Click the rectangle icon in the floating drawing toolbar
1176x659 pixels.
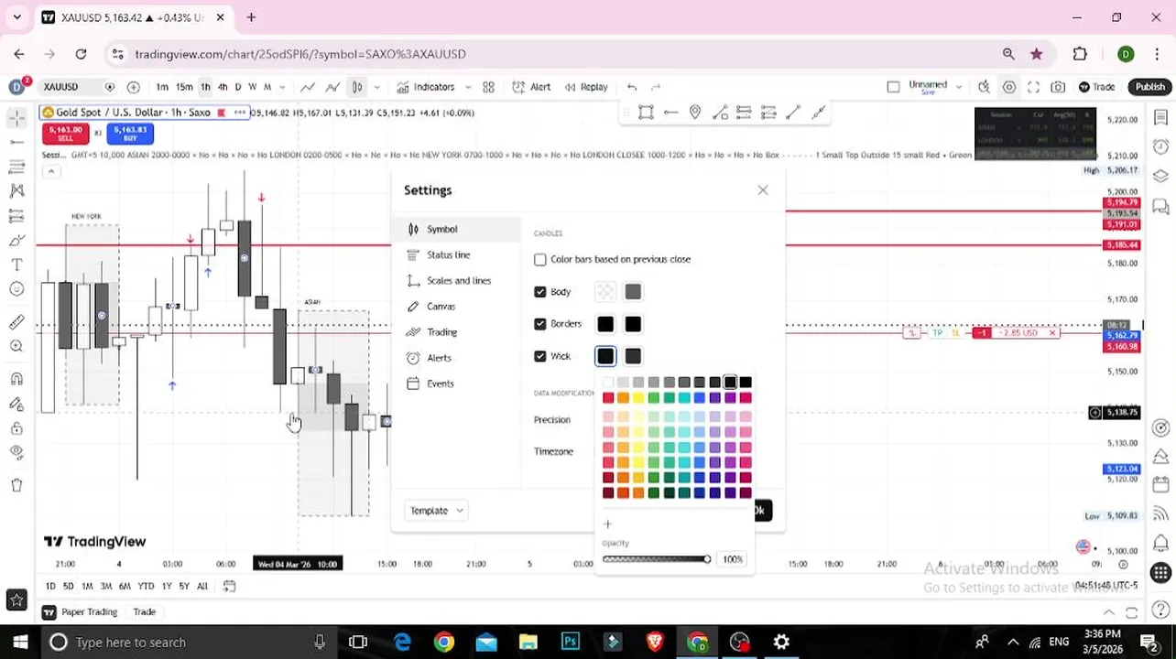(x=646, y=112)
